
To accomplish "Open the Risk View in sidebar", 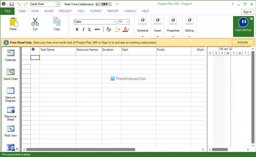I will 11,131.
